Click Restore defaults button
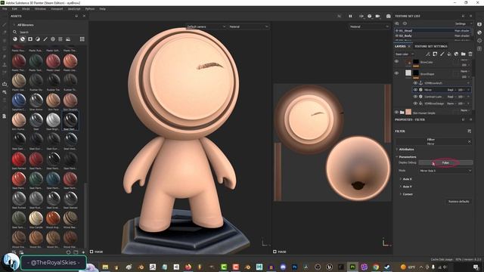The width and height of the screenshot is (484, 272). tap(459, 202)
